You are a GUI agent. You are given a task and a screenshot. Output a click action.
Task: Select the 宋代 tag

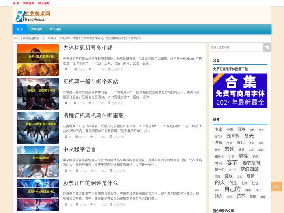[x=229, y=149]
